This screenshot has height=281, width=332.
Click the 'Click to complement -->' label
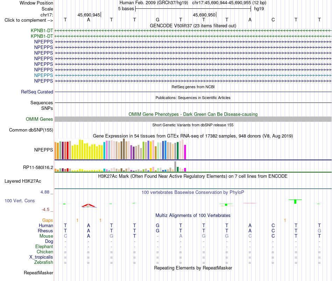pos(29,20)
